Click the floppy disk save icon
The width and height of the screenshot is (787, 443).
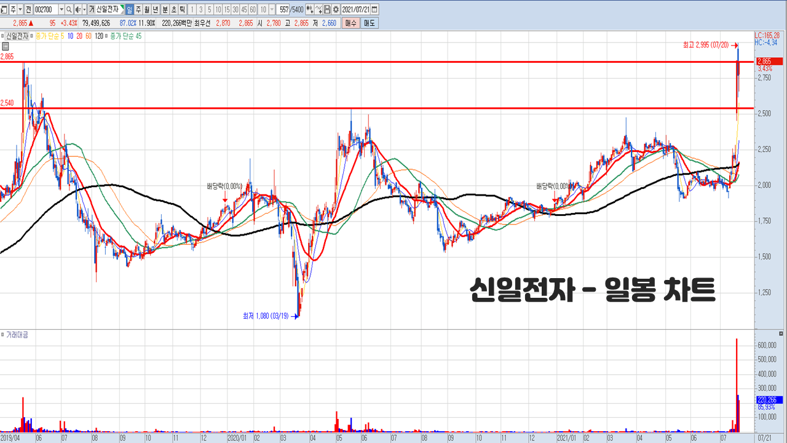327,9
